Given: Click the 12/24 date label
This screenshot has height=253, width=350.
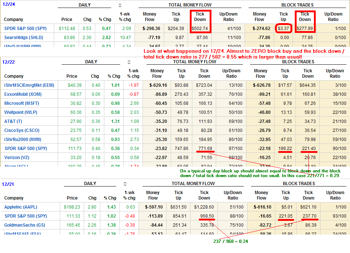Looking at the screenshot, I should (9, 5).
